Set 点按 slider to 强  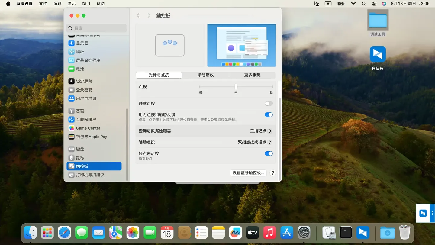pos(272,87)
